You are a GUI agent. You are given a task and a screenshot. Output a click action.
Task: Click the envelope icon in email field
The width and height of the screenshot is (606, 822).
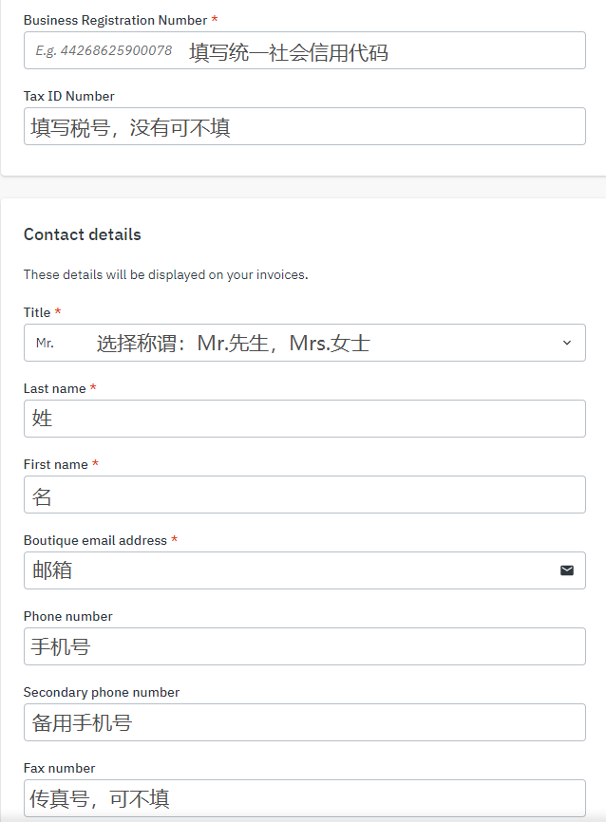(567, 570)
